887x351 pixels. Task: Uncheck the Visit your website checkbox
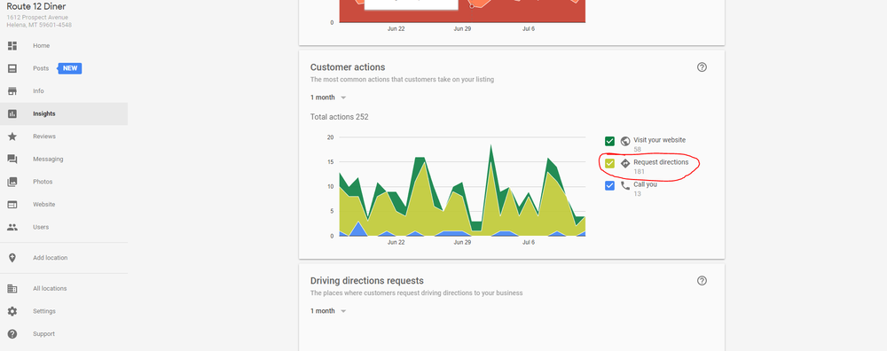pos(610,141)
